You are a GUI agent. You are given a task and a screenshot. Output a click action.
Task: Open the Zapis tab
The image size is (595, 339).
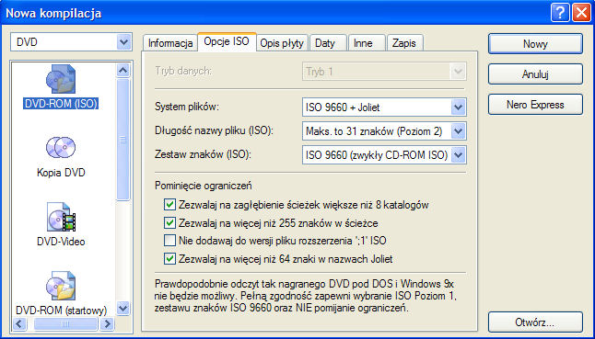(x=404, y=43)
